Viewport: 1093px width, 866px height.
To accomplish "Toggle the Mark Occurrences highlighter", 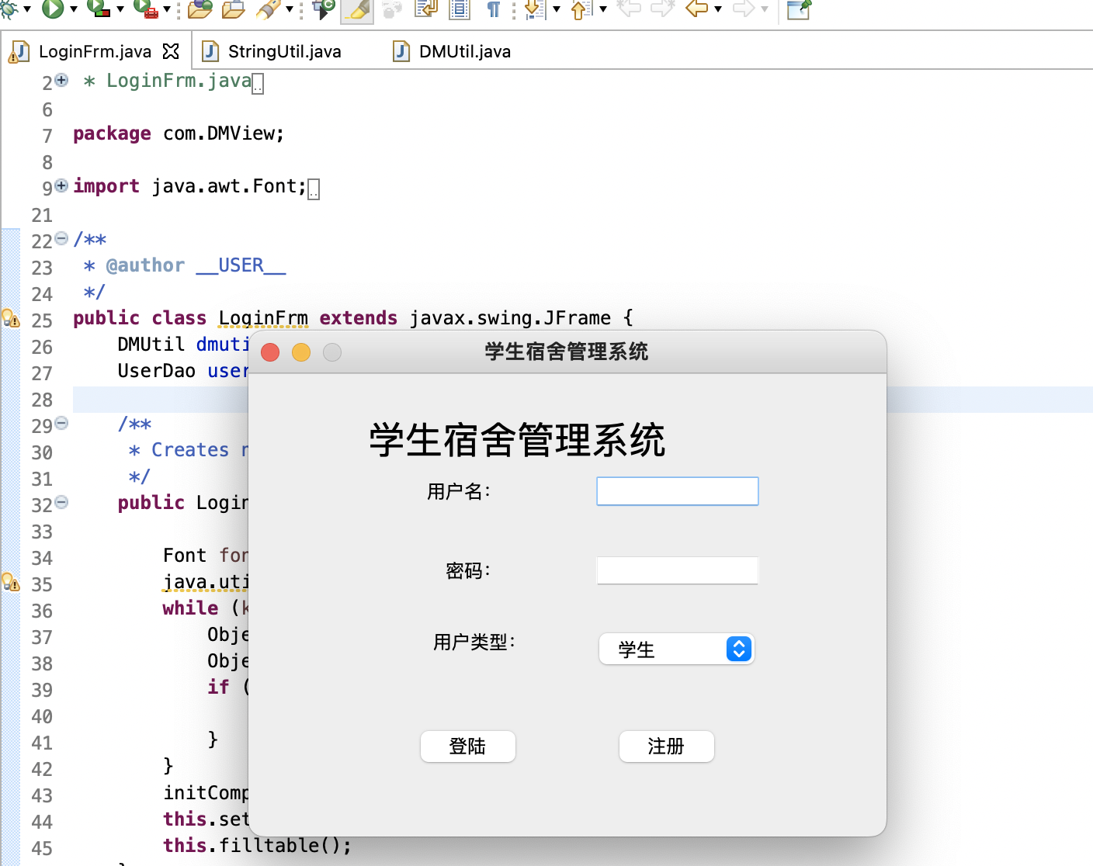I will (356, 10).
